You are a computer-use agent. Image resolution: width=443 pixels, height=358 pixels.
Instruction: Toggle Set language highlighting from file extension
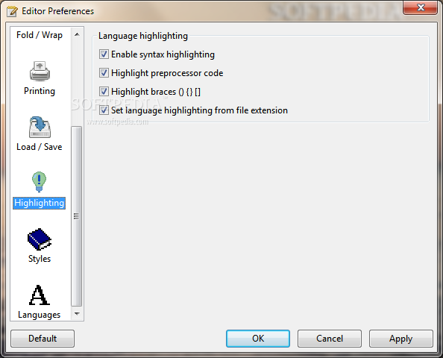click(104, 110)
